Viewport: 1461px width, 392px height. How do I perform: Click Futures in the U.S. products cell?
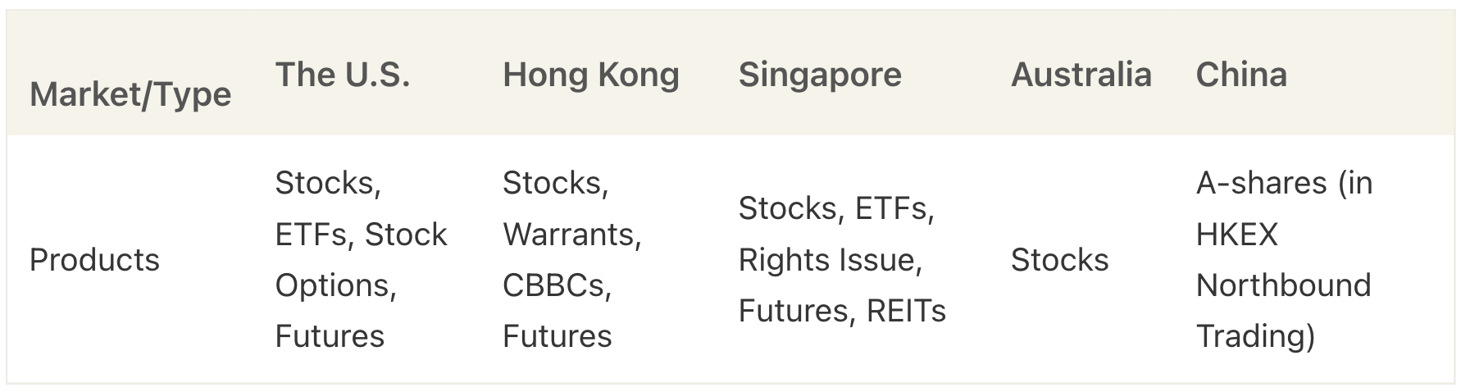tap(330, 336)
